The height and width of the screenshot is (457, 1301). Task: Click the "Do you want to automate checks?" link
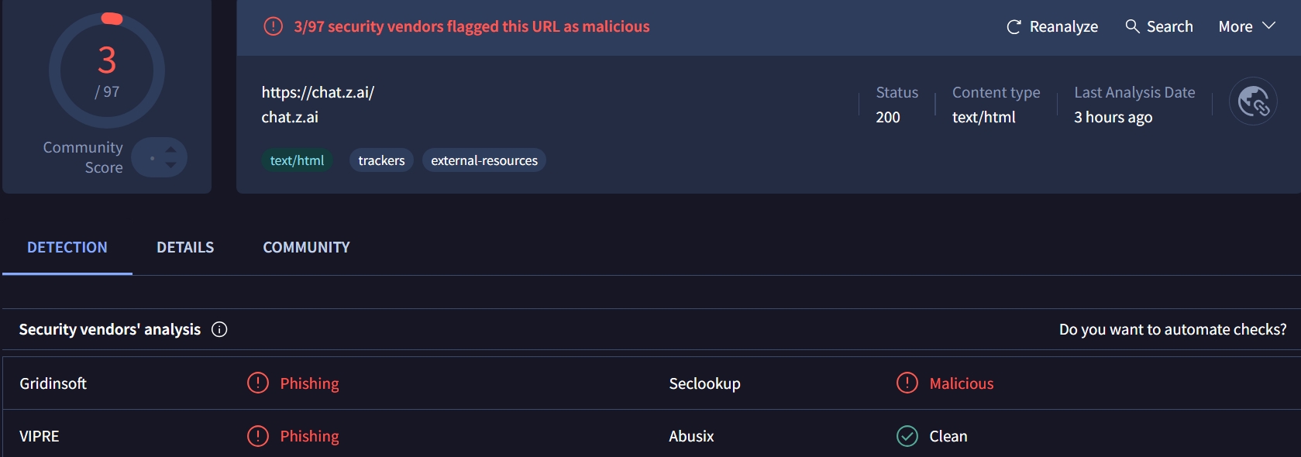[x=1172, y=329]
